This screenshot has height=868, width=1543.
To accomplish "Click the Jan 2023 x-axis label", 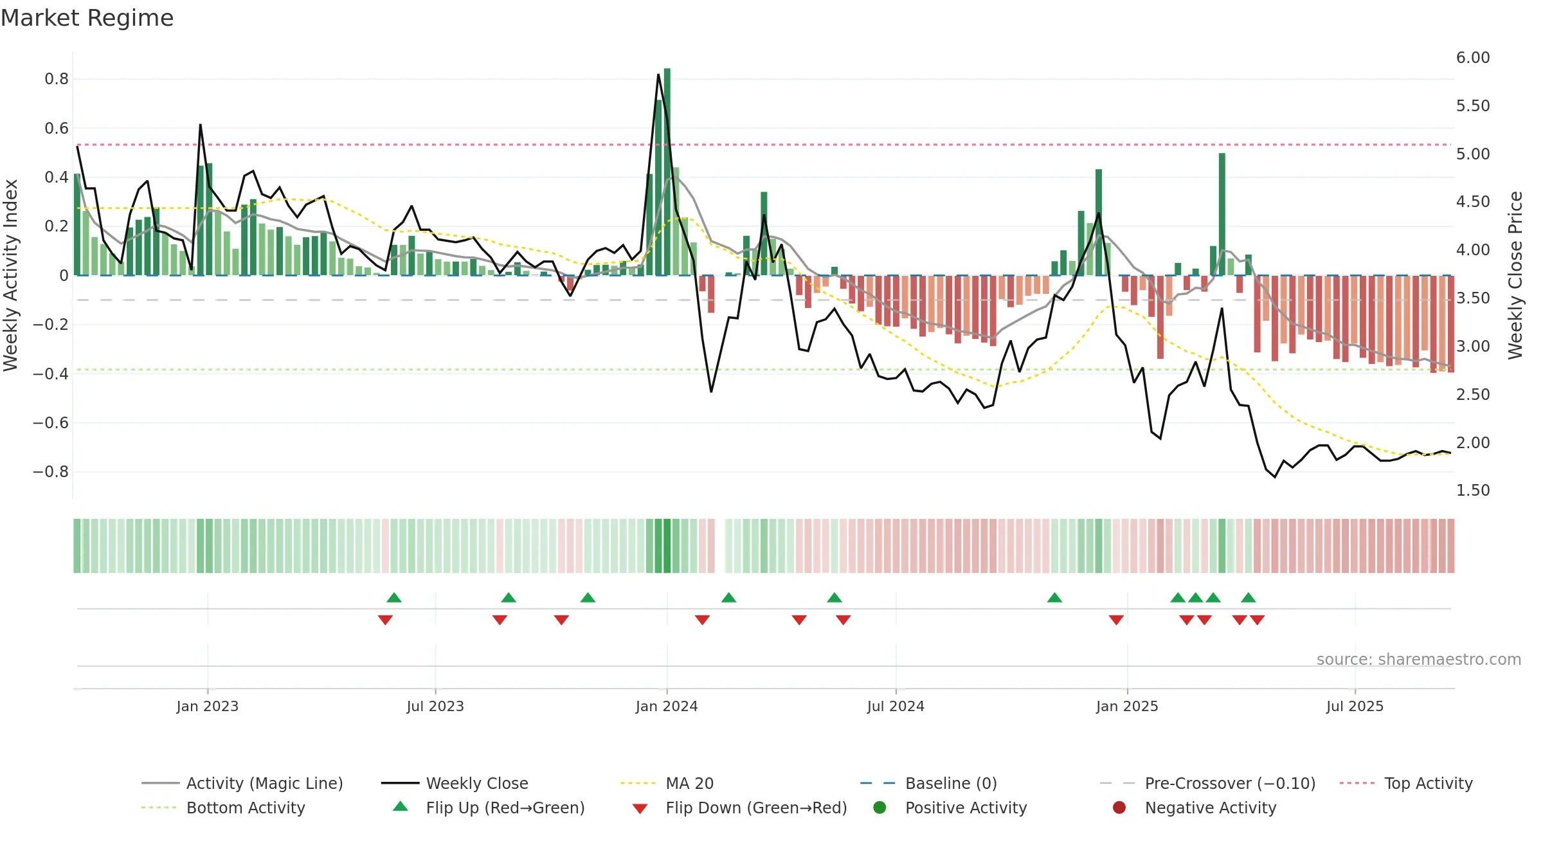I will [208, 706].
